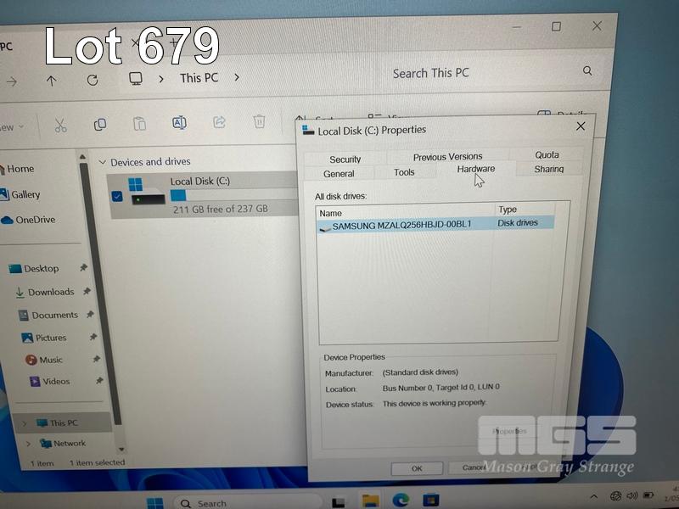The height and width of the screenshot is (509, 679).
Task: Select the SAMSUNG MZALQ256HBJD disk drive row
Action: pos(401,225)
